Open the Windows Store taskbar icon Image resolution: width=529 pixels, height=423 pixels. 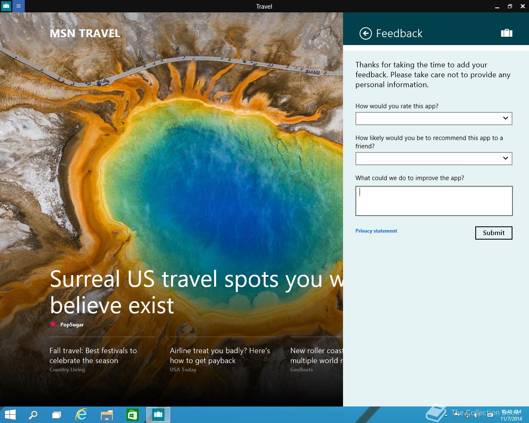coord(132,415)
